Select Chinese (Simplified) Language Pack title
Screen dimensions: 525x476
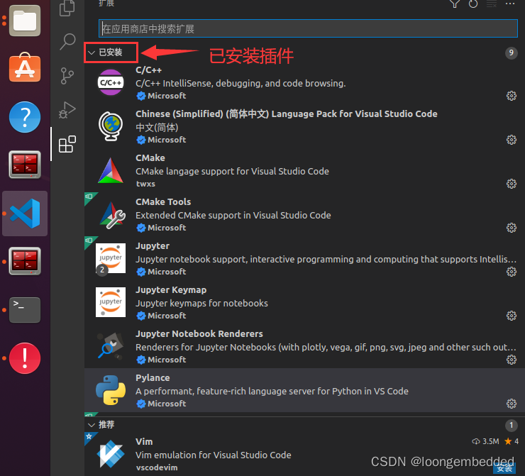pyautogui.click(x=287, y=114)
